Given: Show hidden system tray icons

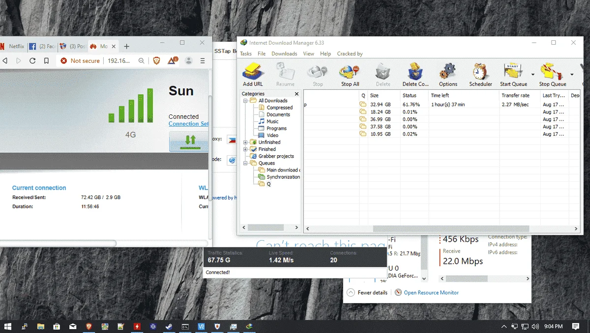Looking at the screenshot, I should [504, 326].
